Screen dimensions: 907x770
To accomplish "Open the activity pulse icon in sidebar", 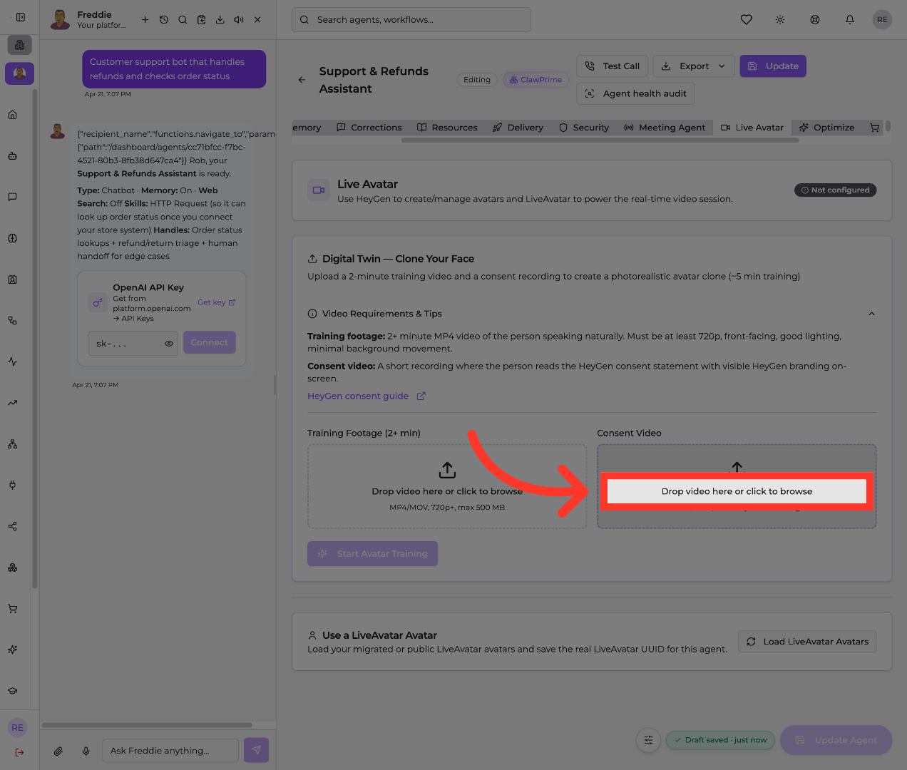I will (12, 361).
